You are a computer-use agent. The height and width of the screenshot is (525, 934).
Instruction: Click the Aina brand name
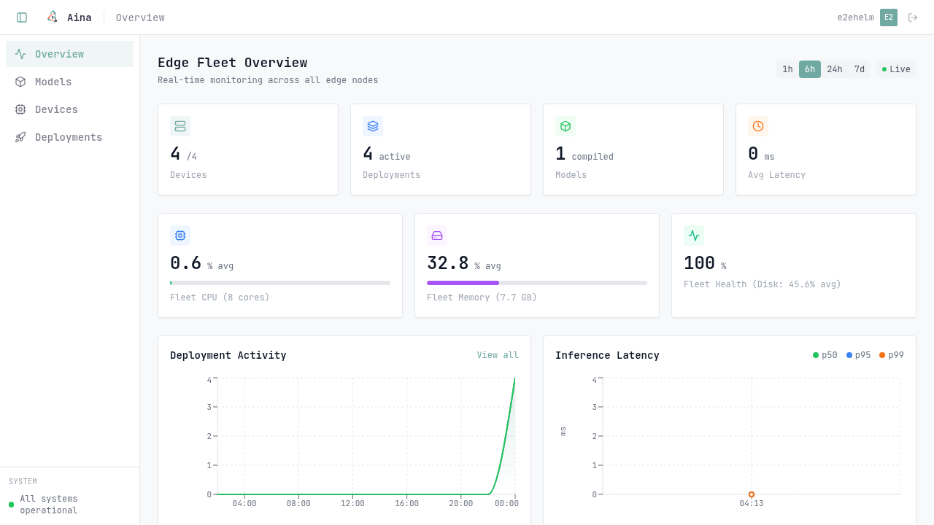[x=80, y=17]
